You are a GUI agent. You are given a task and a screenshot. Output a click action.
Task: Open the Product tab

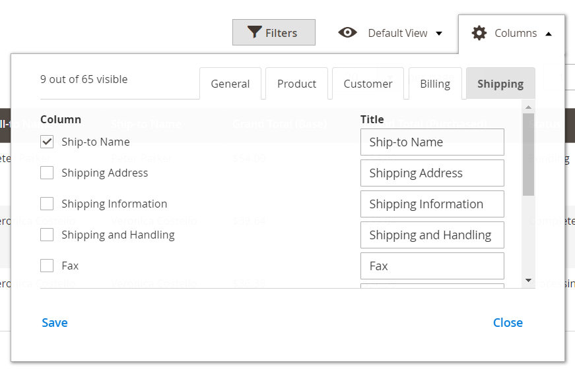[296, 84]
